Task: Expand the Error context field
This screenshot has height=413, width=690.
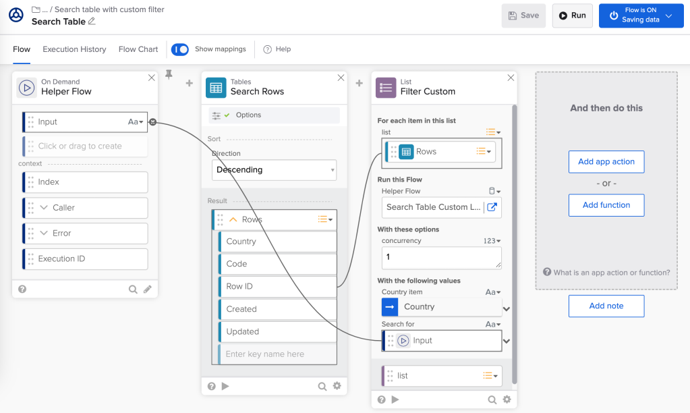Action: point(44,233)
